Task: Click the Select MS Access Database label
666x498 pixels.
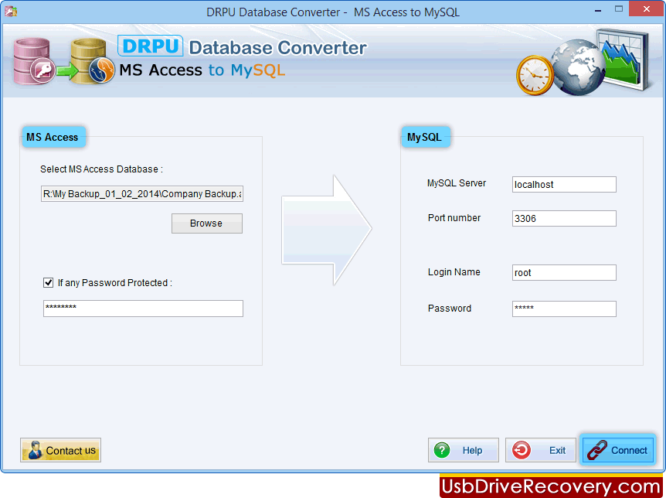Action: click(101, 169)
